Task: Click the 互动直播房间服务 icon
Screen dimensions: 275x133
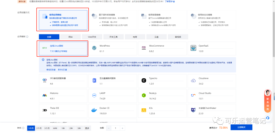Action: 94,80
